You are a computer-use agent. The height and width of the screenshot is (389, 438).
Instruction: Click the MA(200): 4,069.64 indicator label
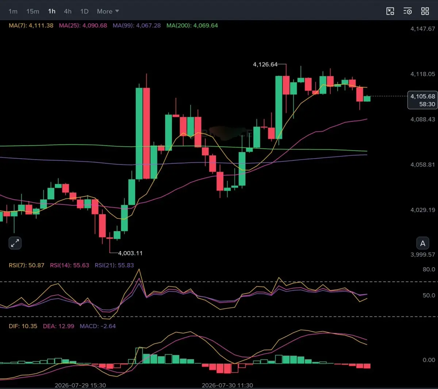(192, 26)
